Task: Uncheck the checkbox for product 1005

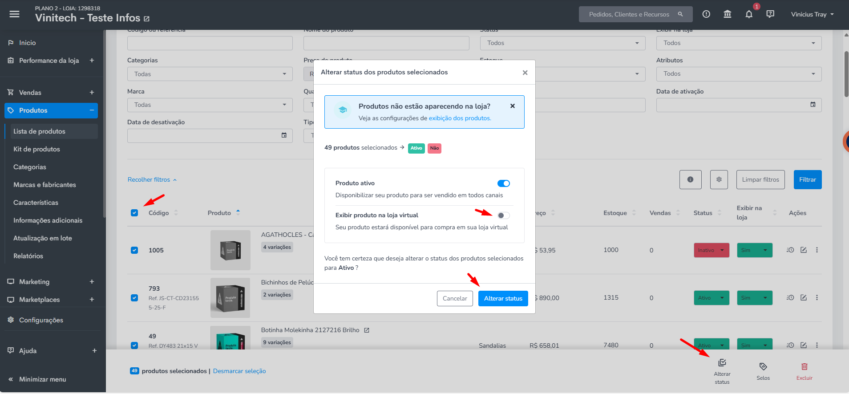Action: (x=134, y=250)
